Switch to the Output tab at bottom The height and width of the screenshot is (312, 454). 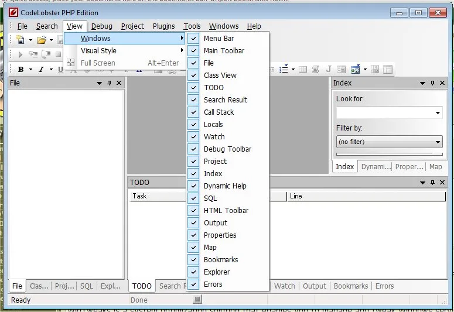tap(315, 286)
